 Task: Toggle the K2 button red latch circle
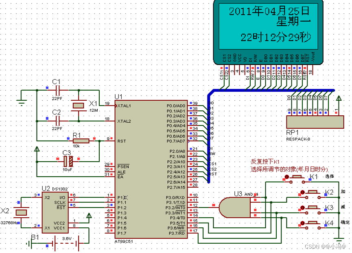point(302,192)
